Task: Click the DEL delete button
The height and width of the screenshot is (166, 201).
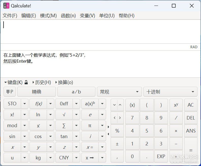Action: pyautogui.click(x=191, y=118)
